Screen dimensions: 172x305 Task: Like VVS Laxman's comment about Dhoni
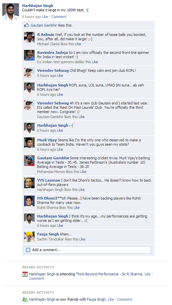click(82, 190)
